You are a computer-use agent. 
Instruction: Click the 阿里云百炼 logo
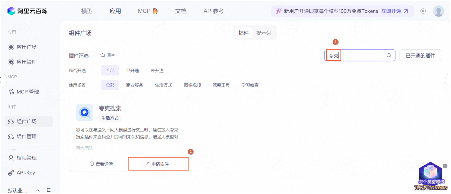27,11
